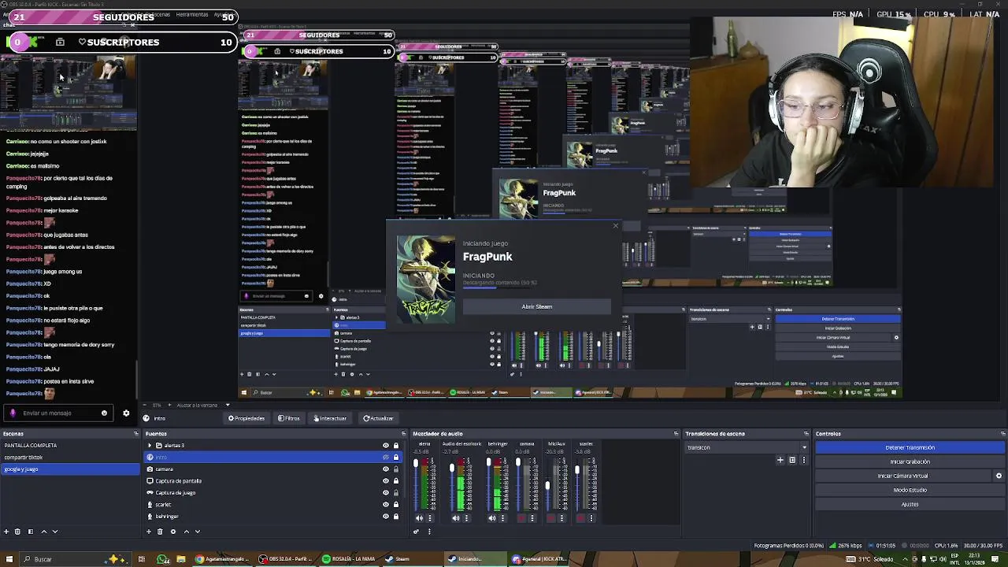Add a transition with the Transiciones plus icon
Screen dimensions: 1008x567
(780, 460)
